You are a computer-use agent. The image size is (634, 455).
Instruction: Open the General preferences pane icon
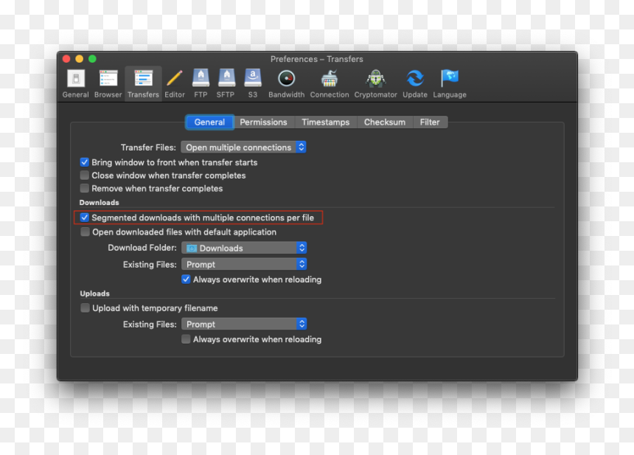(x=76, y=84)
